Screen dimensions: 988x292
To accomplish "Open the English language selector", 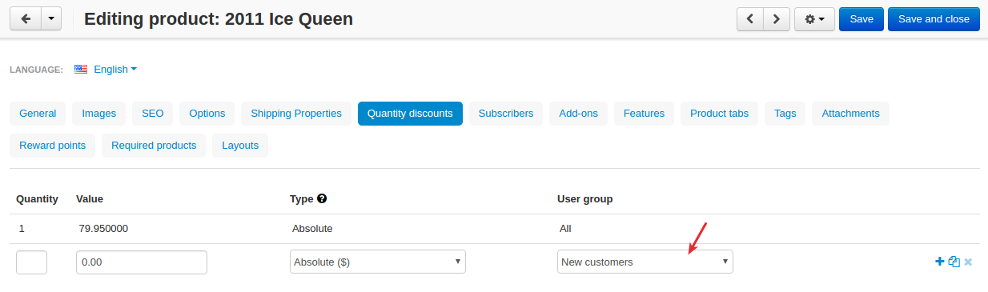I will click(115, 70).
